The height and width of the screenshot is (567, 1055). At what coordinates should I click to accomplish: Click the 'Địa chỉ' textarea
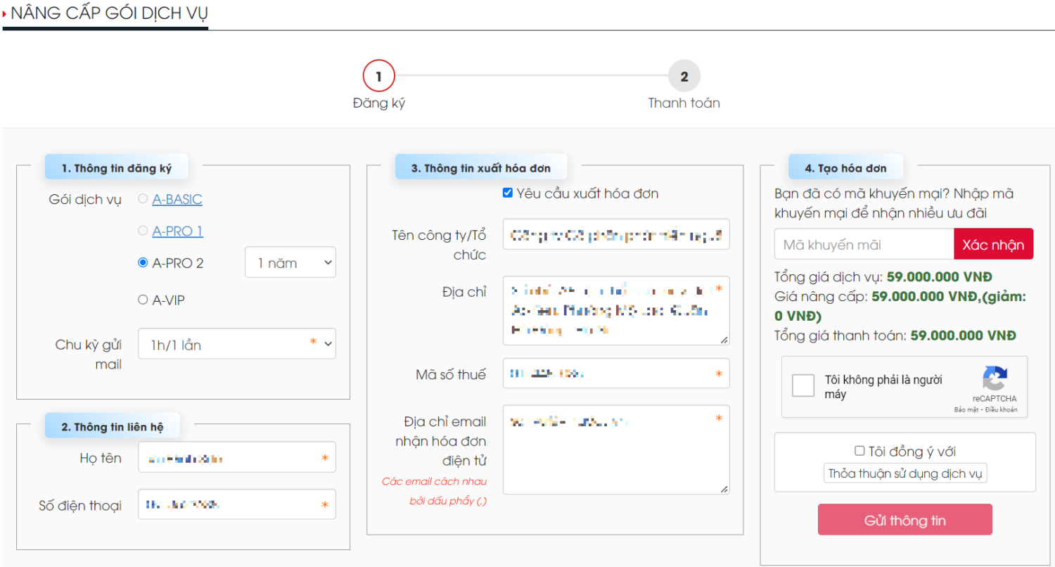[x=616, y=310]
